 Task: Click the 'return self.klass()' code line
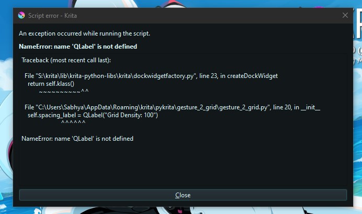click(51, 84)
